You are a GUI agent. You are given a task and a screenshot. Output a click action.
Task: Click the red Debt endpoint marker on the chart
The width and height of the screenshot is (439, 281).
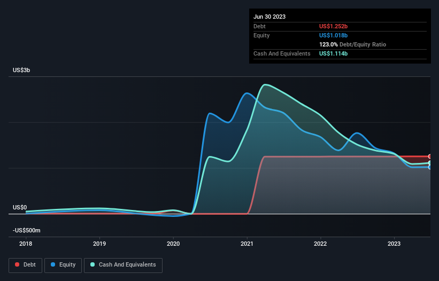point(429,157)
